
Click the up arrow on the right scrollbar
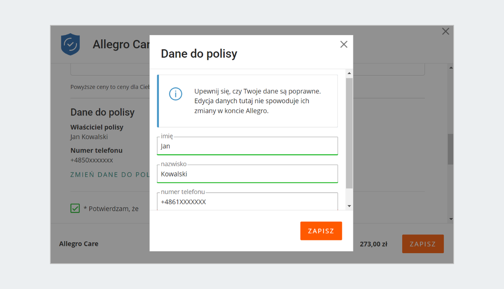(451, 67)
